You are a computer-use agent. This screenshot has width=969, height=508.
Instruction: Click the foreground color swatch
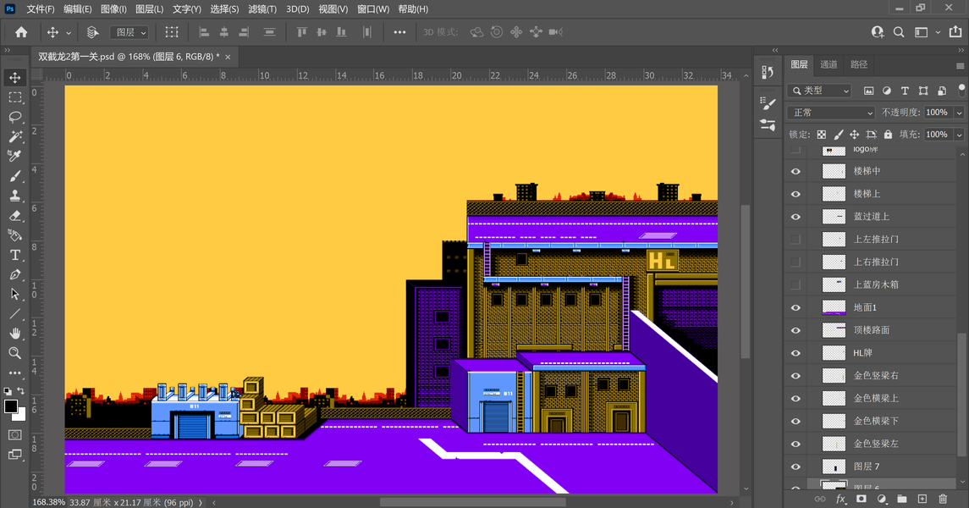click(10, 406)
